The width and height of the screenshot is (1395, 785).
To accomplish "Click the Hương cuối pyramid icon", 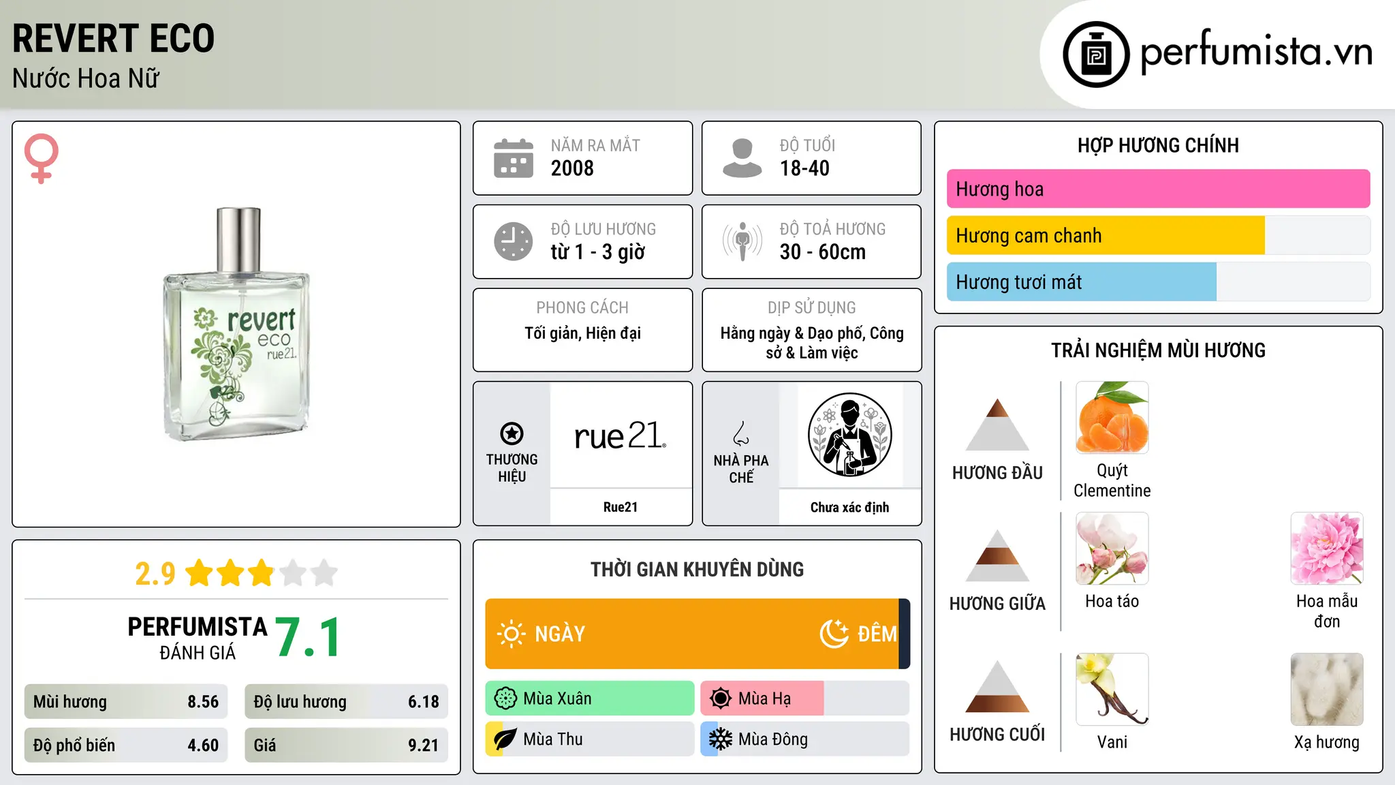I will click(997, 686).
